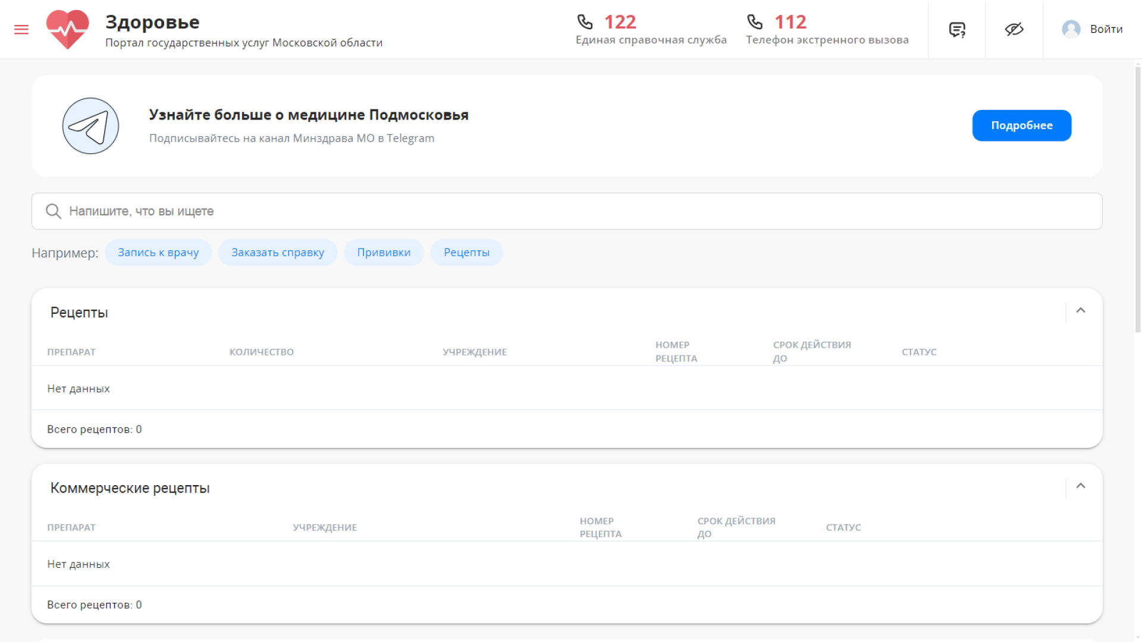Toggle visually impaired mode eye icon
Viewport: 1142px width, 642px height.
[x=1014, y=29]
